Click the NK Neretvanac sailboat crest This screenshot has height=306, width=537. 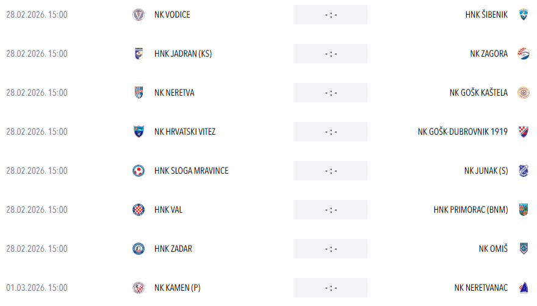(523, 288)
